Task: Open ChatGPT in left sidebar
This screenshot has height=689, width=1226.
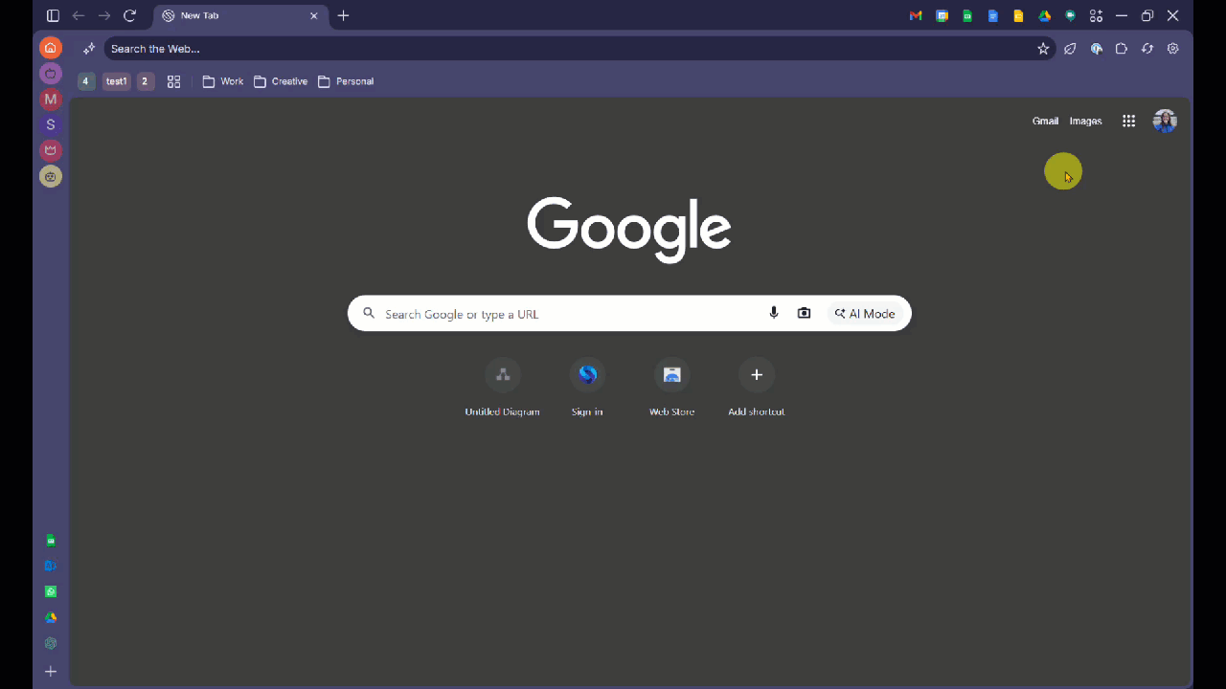Action: tap(51, 644)
